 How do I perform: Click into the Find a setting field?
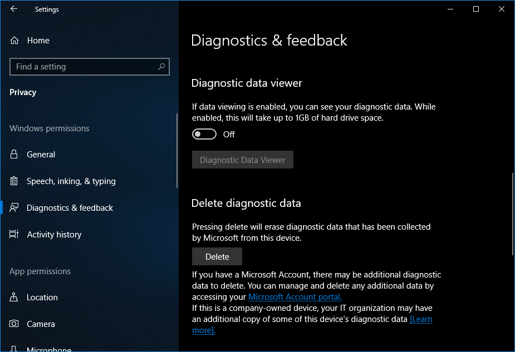pyautogui.click(x=84, y=67)
